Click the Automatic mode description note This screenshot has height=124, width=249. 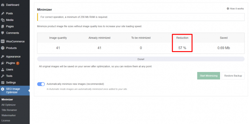(87, 89)
